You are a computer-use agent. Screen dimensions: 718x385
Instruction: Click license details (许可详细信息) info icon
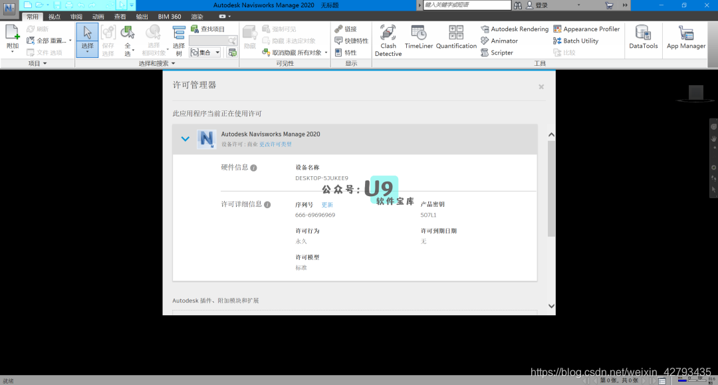[267, 205]
